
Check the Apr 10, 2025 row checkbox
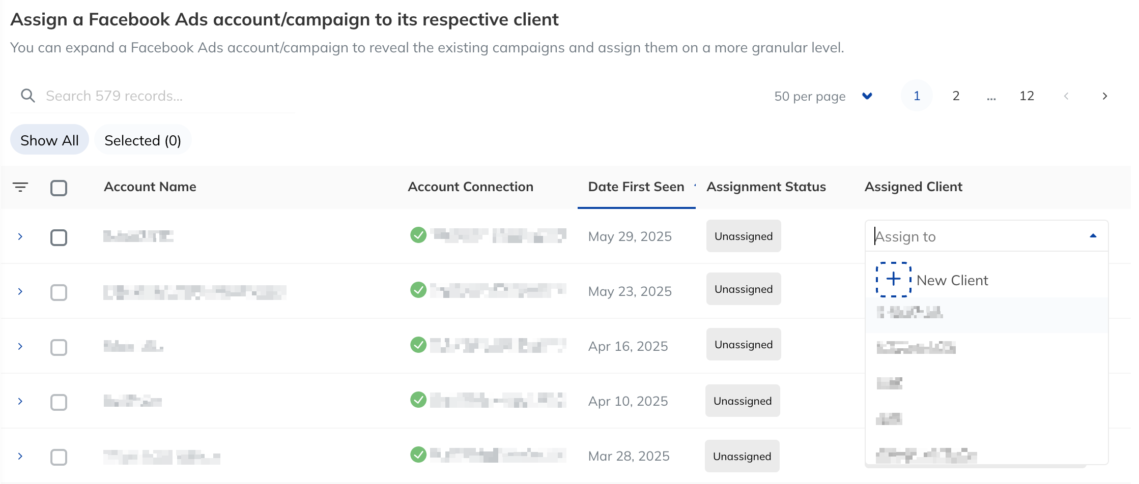pyautogui.click(x=59, y=402)
